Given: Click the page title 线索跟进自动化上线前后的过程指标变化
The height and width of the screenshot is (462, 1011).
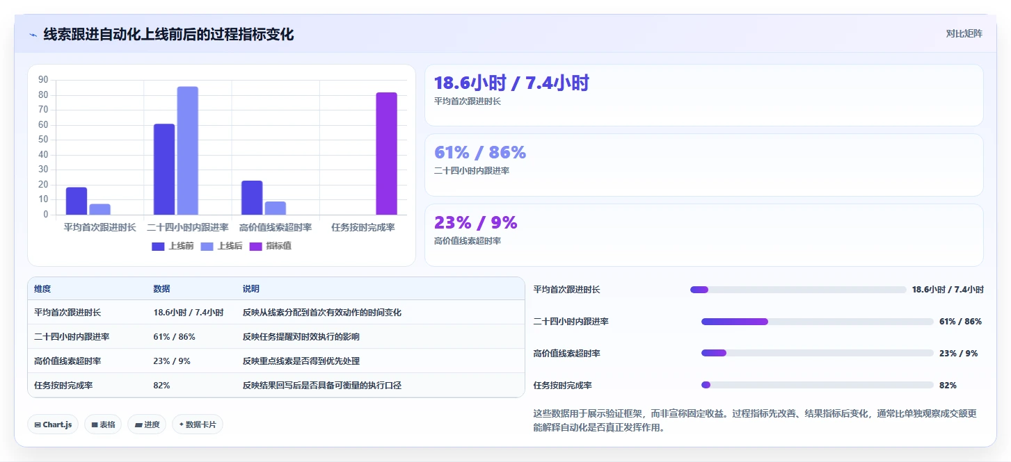Looking at the screenshot, I should (168, 34).
